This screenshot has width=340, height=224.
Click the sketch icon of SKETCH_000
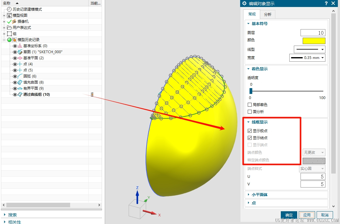20,52
